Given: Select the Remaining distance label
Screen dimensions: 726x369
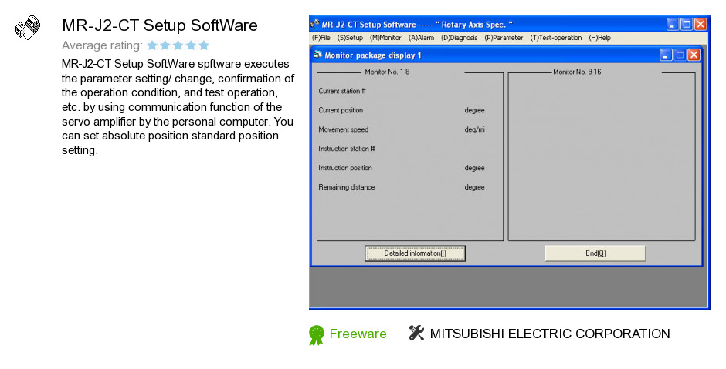Looking at the screenshot, I should click(346, 187).
